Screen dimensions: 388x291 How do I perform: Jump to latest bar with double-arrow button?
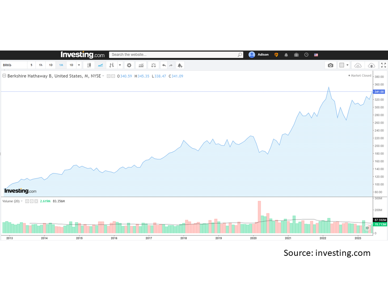pos(367,228)
